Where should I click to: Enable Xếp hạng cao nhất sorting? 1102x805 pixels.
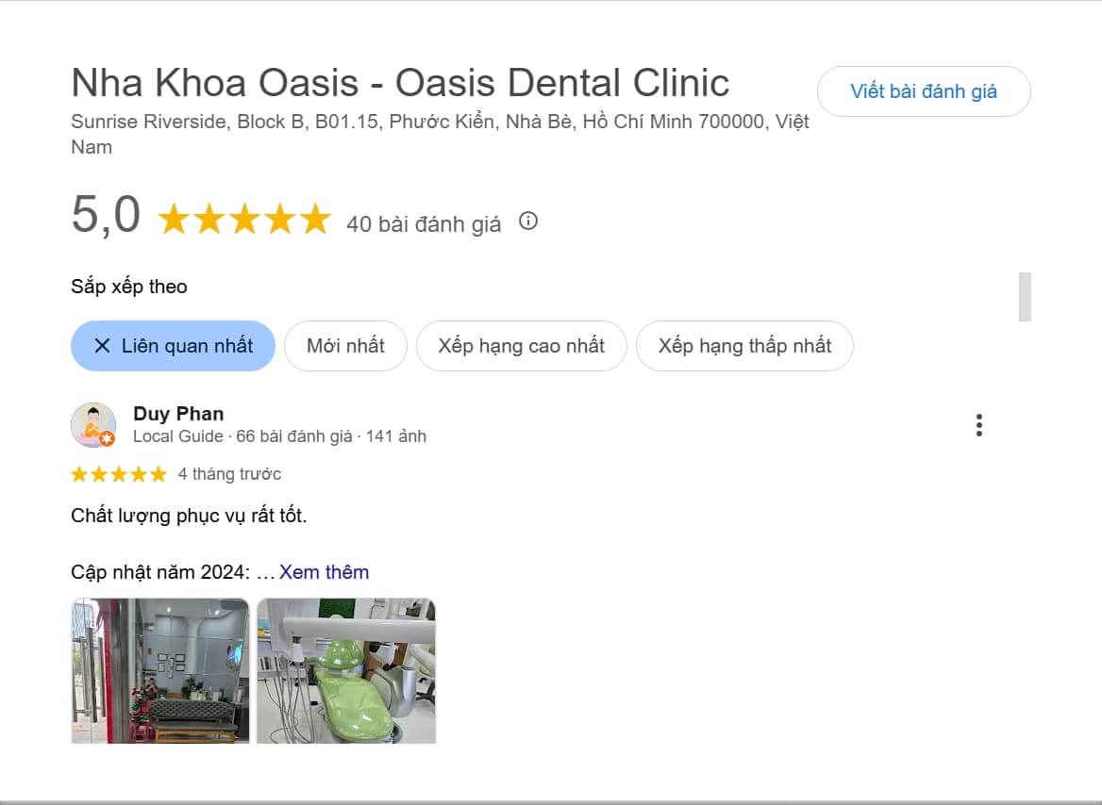521,346
